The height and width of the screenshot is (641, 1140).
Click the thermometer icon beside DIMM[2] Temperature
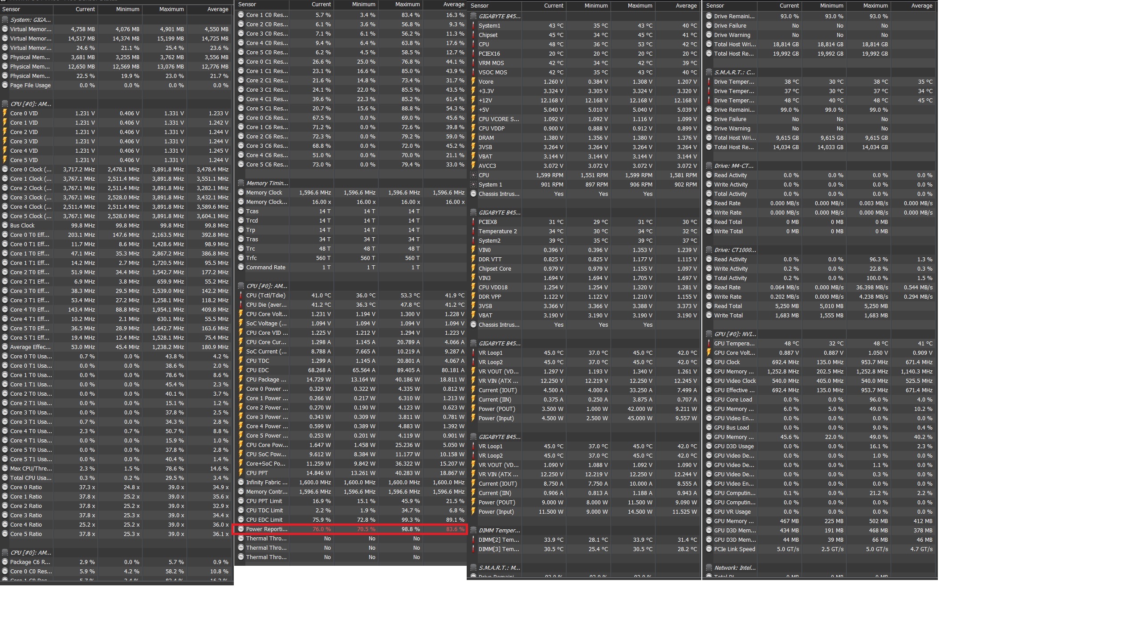473,540
